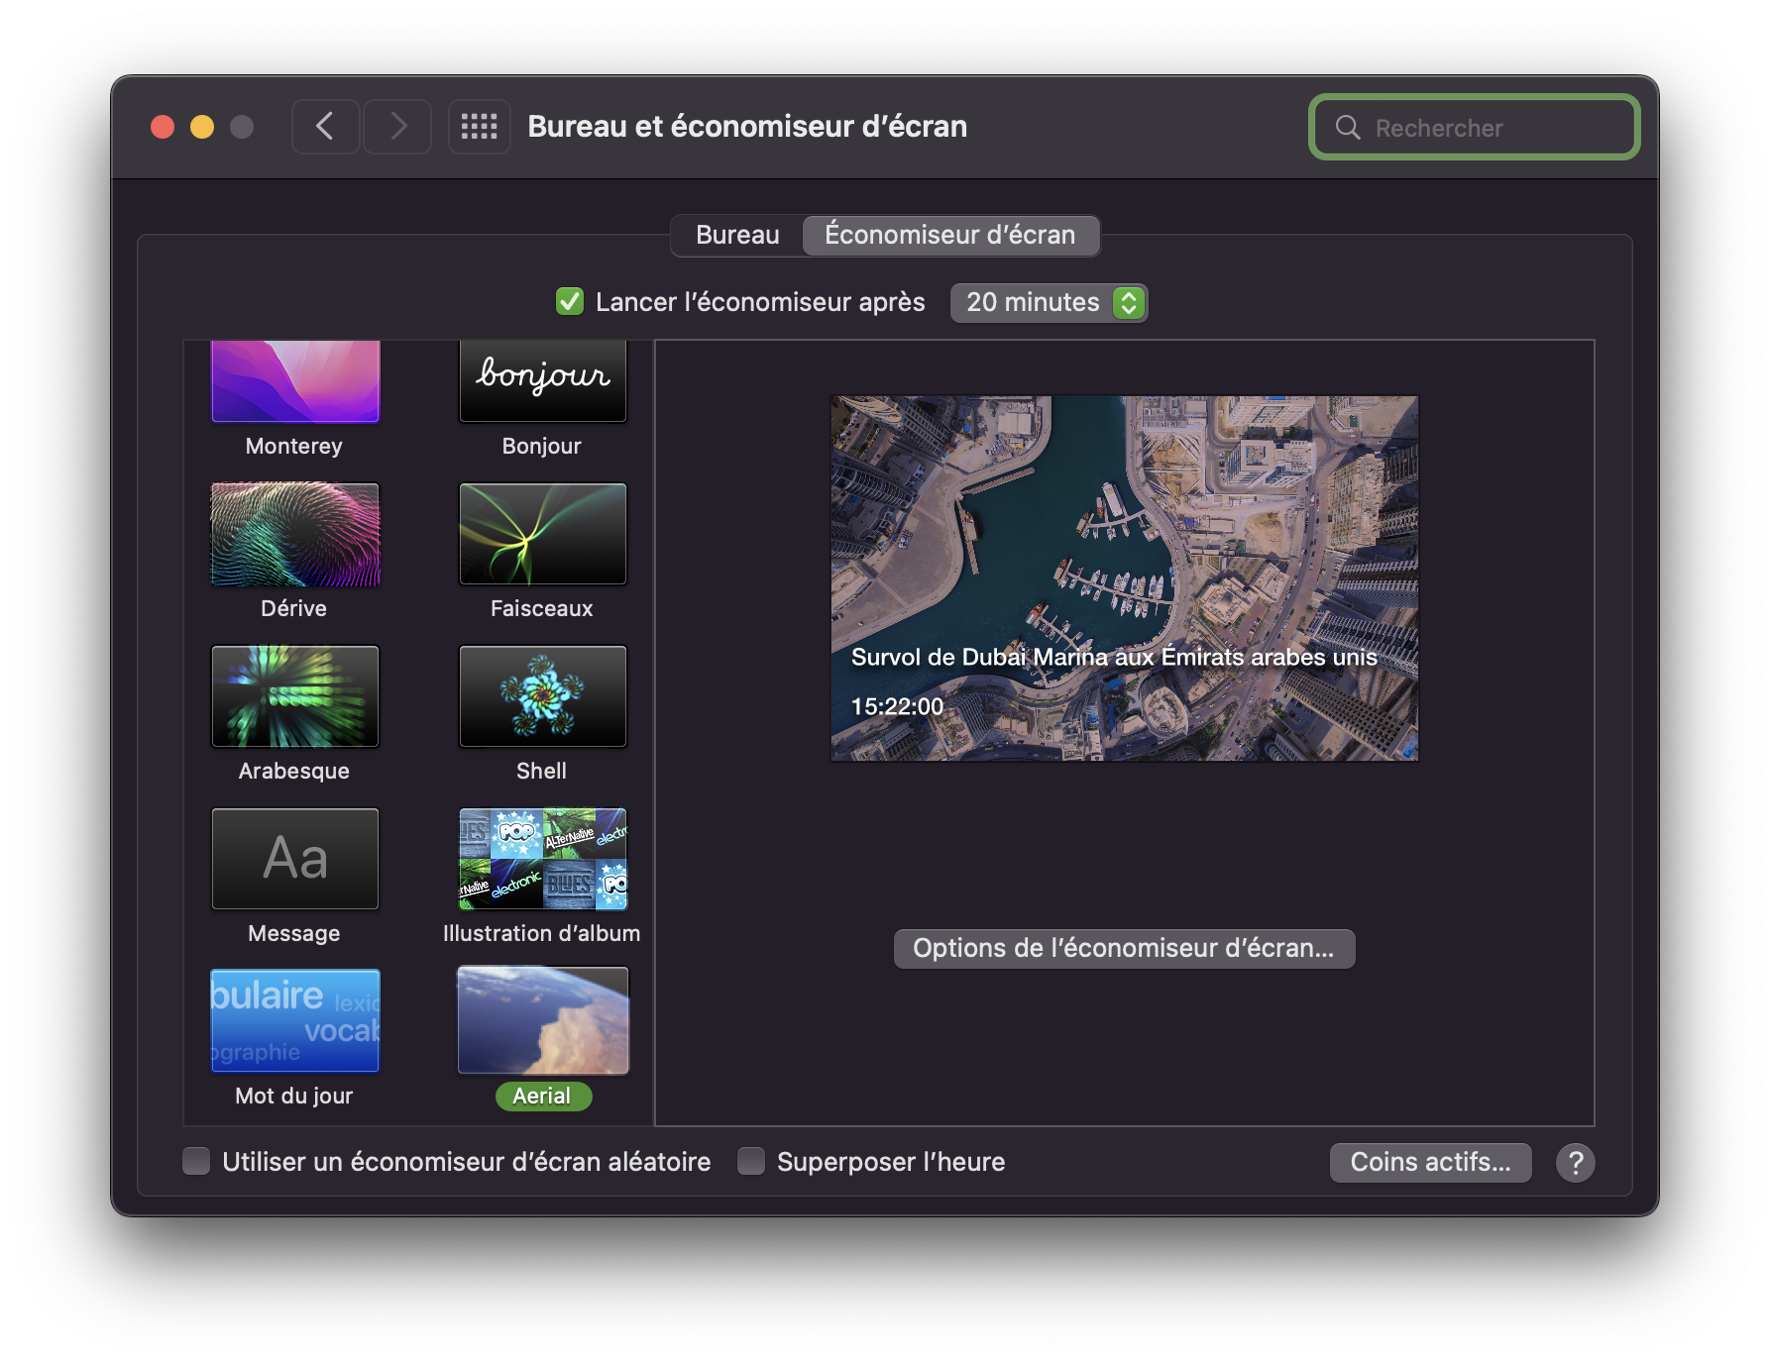Viewport: 1770px width, 1363px height.
Task: Switch to the Économiseur d'écran tab
Action: click(950, 235)
